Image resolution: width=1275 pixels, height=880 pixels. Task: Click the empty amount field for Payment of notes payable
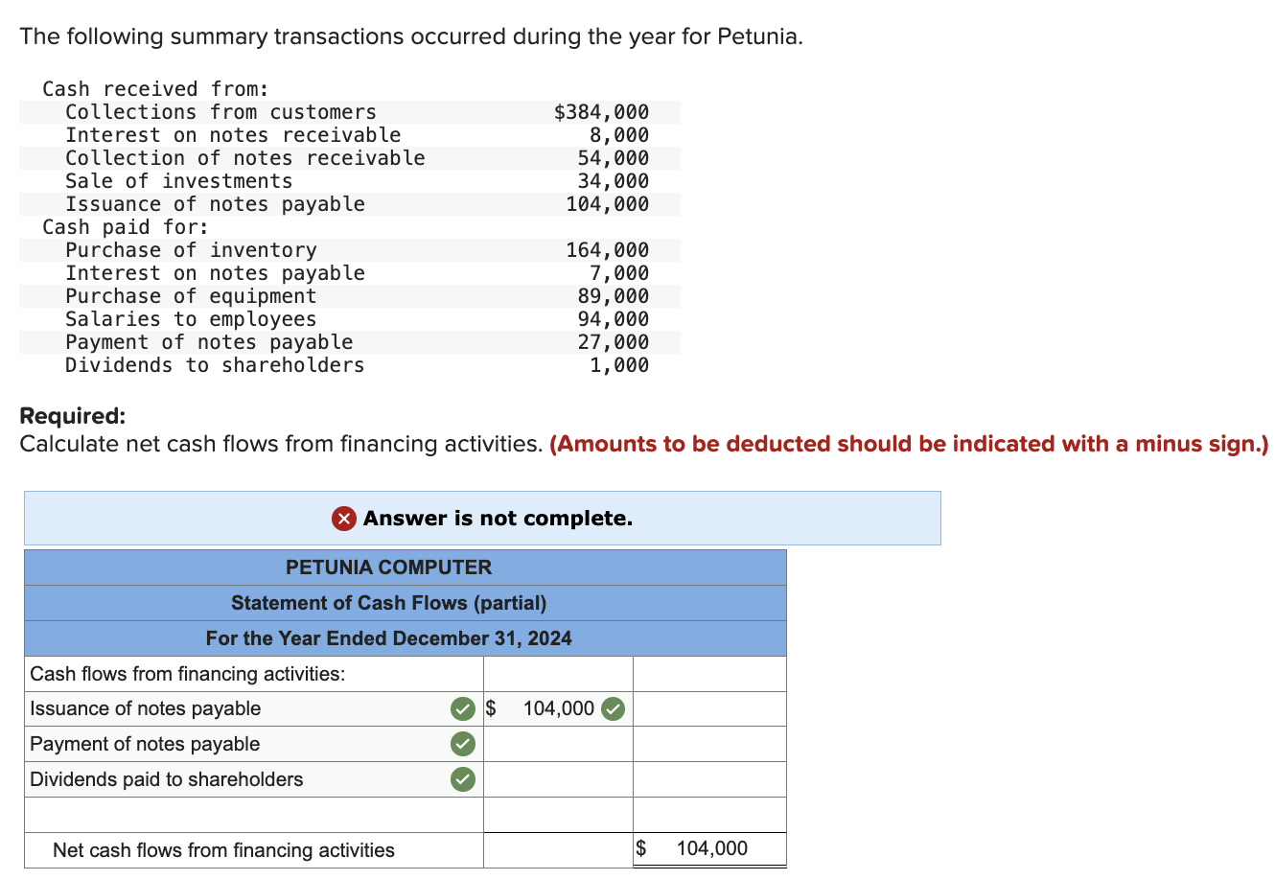pyautogui.click(x=558, y=744)
